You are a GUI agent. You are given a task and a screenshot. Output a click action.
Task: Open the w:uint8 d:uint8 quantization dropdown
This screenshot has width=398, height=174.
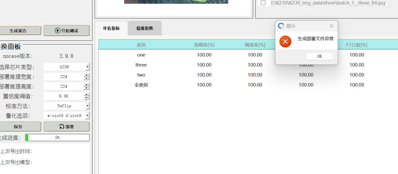click(x=87, y=115)
